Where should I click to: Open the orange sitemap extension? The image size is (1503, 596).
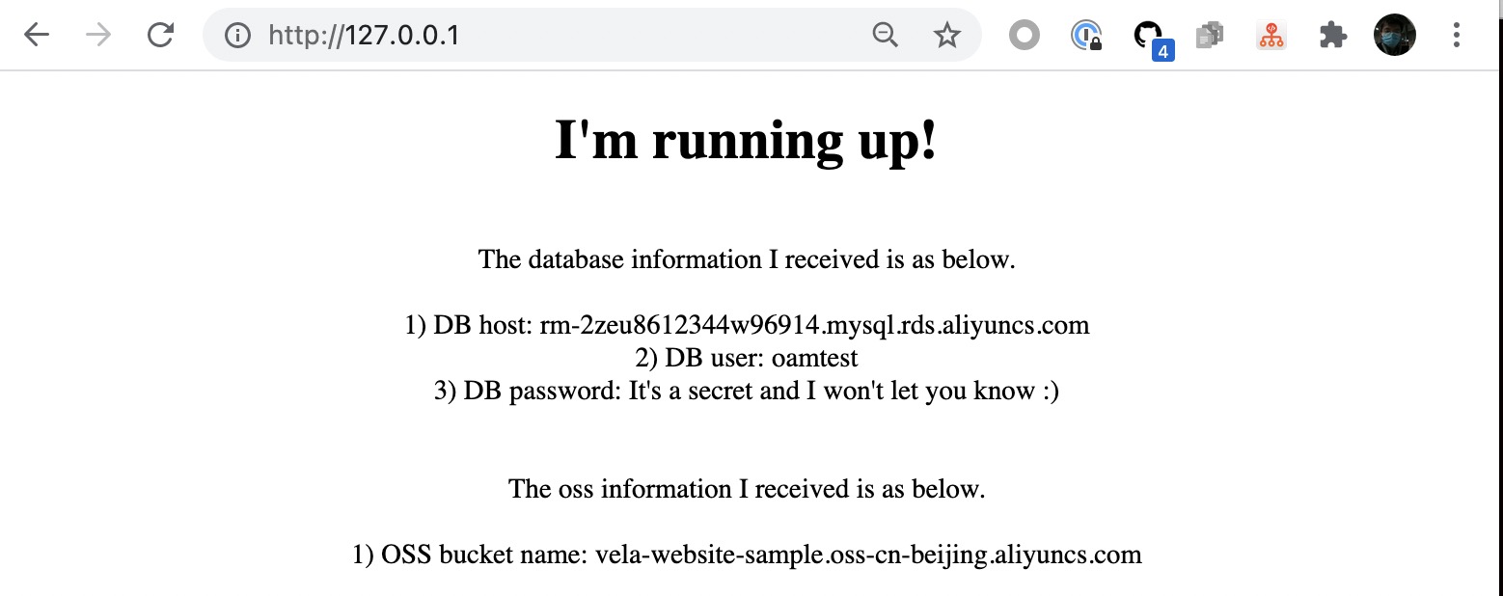1271,36
